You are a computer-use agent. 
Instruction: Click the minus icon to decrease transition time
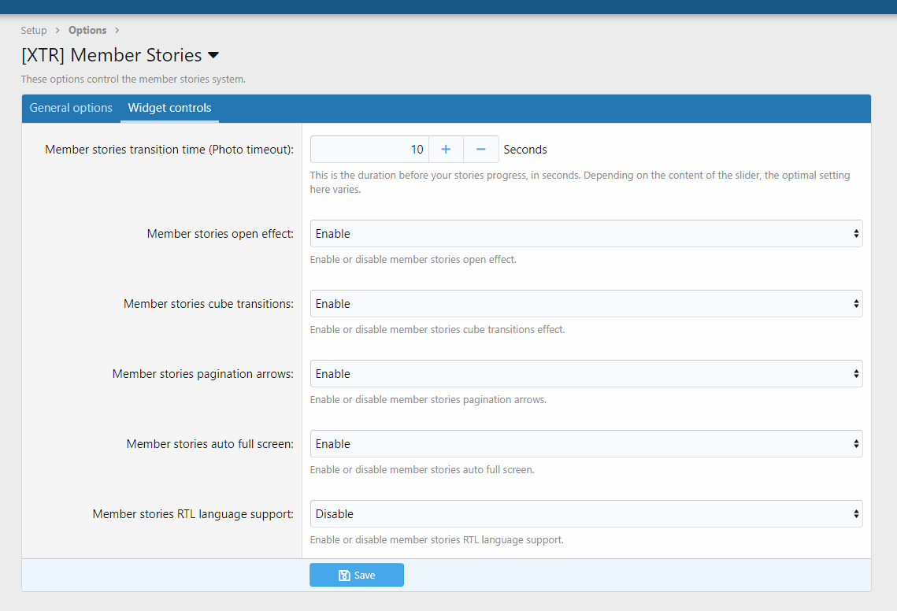(481, 150)
